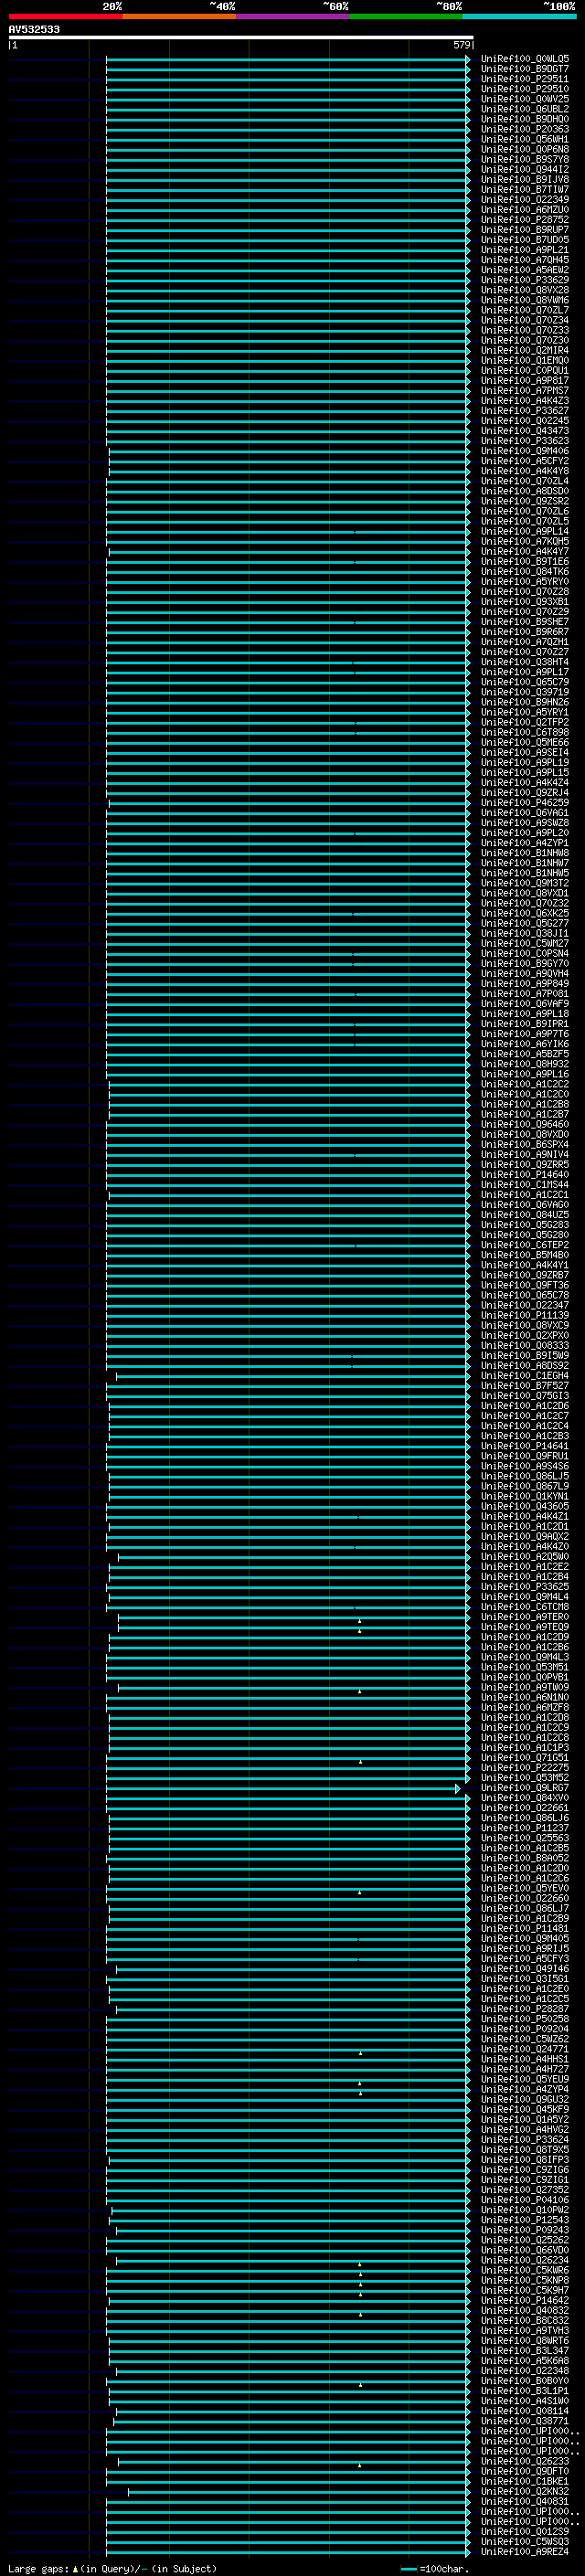Click the UniRef100_P09243 hit label
Image resolution: width=585 pixels, height=2576 pixels.
coord(524,2230)
